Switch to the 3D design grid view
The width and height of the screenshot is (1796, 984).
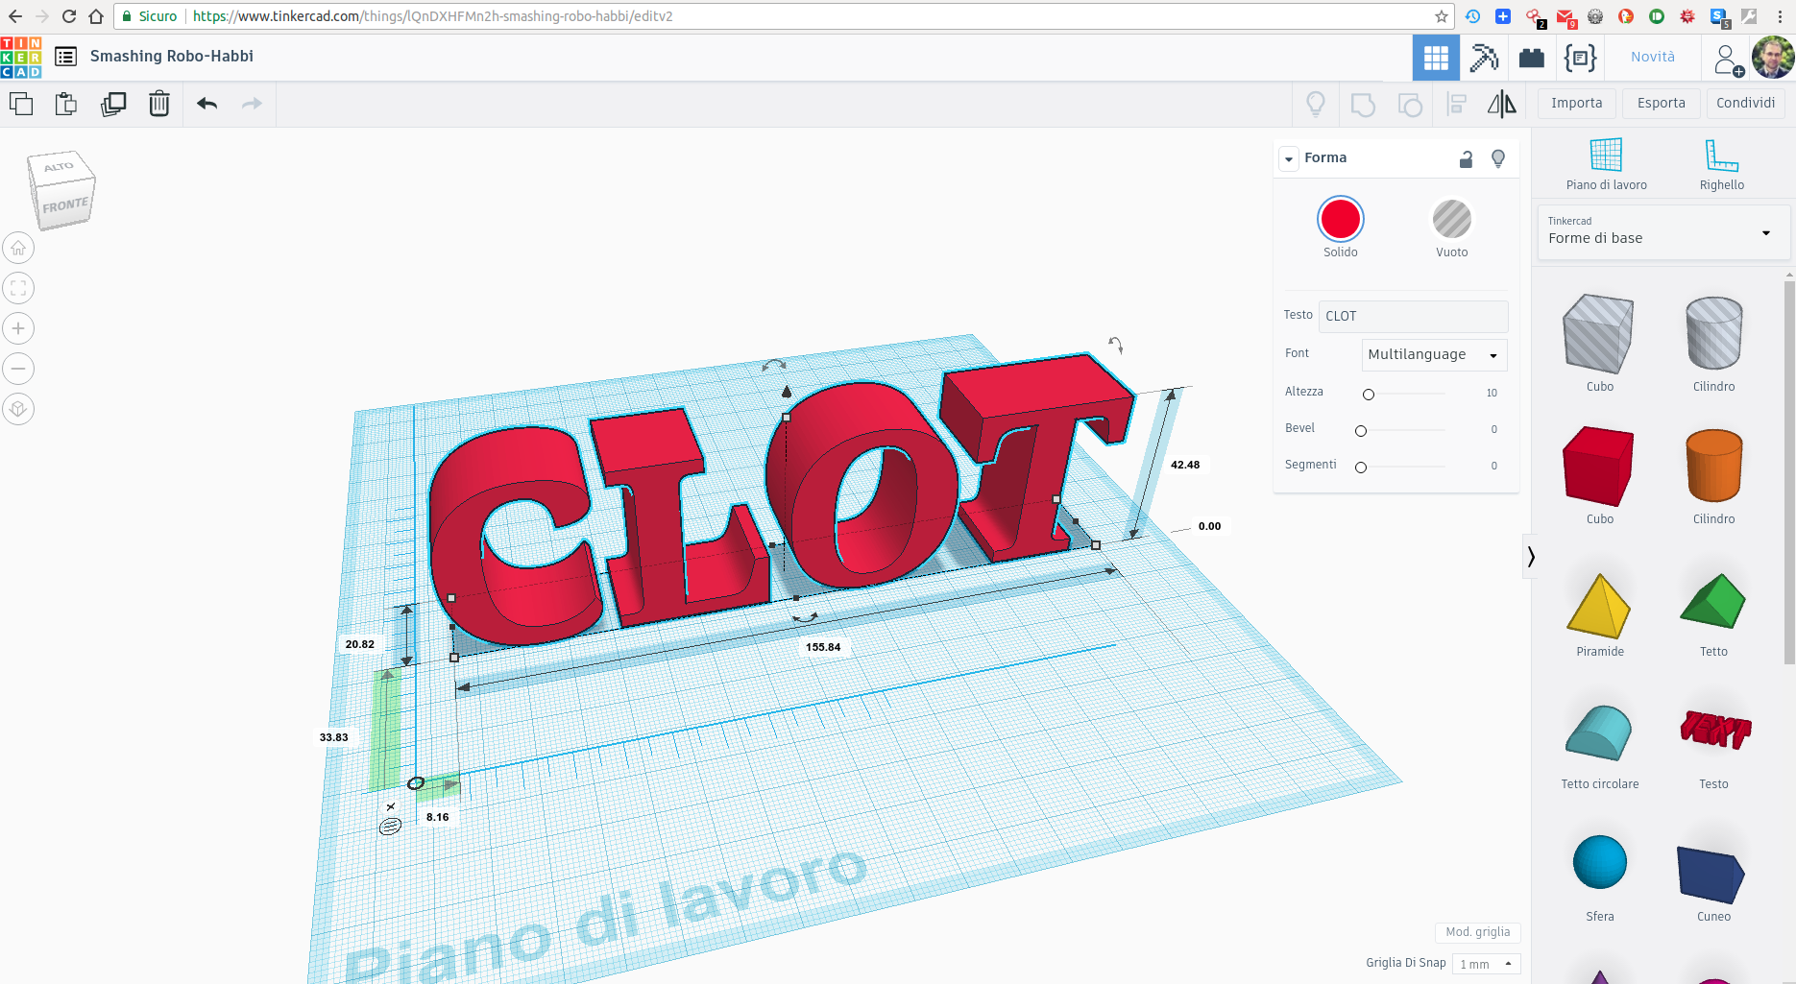pos(1436,58)
